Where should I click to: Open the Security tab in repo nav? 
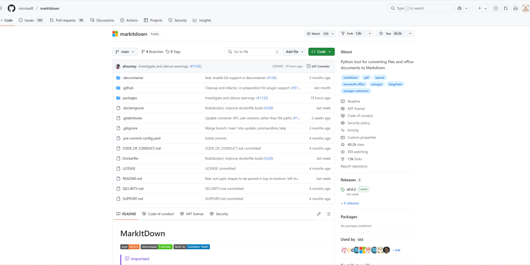[178, 20]
